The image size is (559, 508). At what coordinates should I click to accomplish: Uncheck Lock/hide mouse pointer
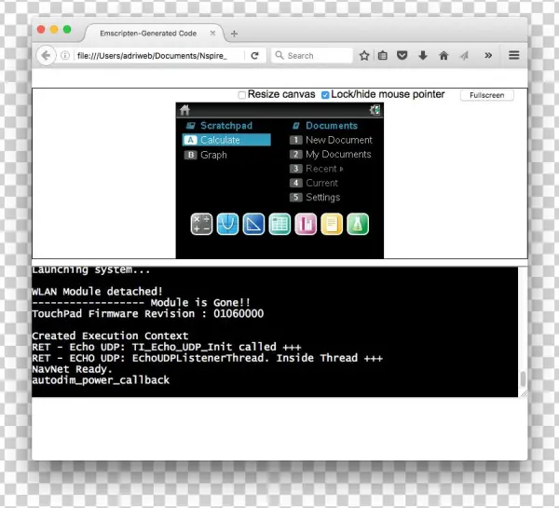(x=325, y=95)
